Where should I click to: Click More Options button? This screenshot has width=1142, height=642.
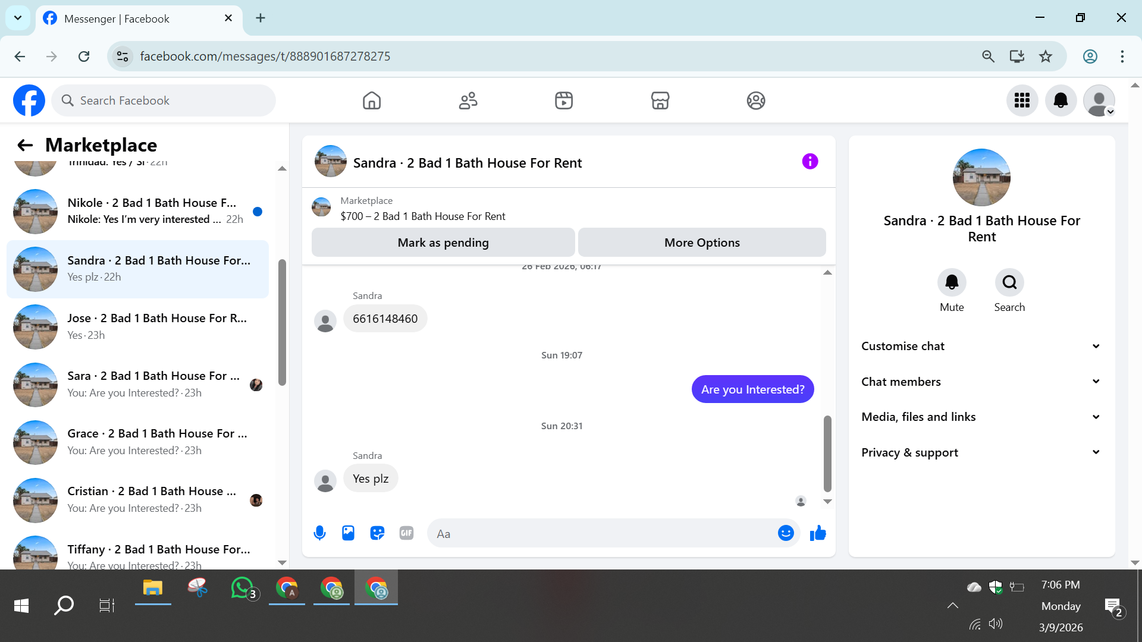pyautogui.click(x=702, y=243)
